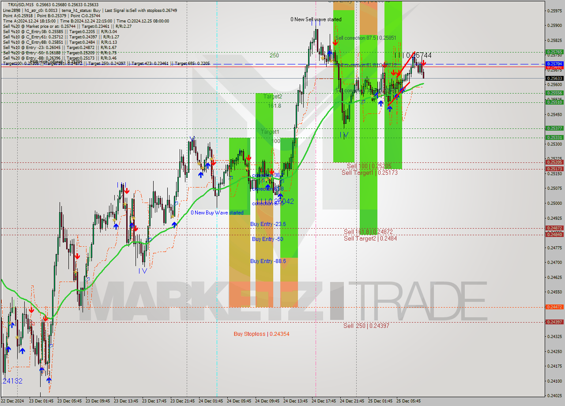Click the 'Target2' label on the green zone

tap(273, 96)
